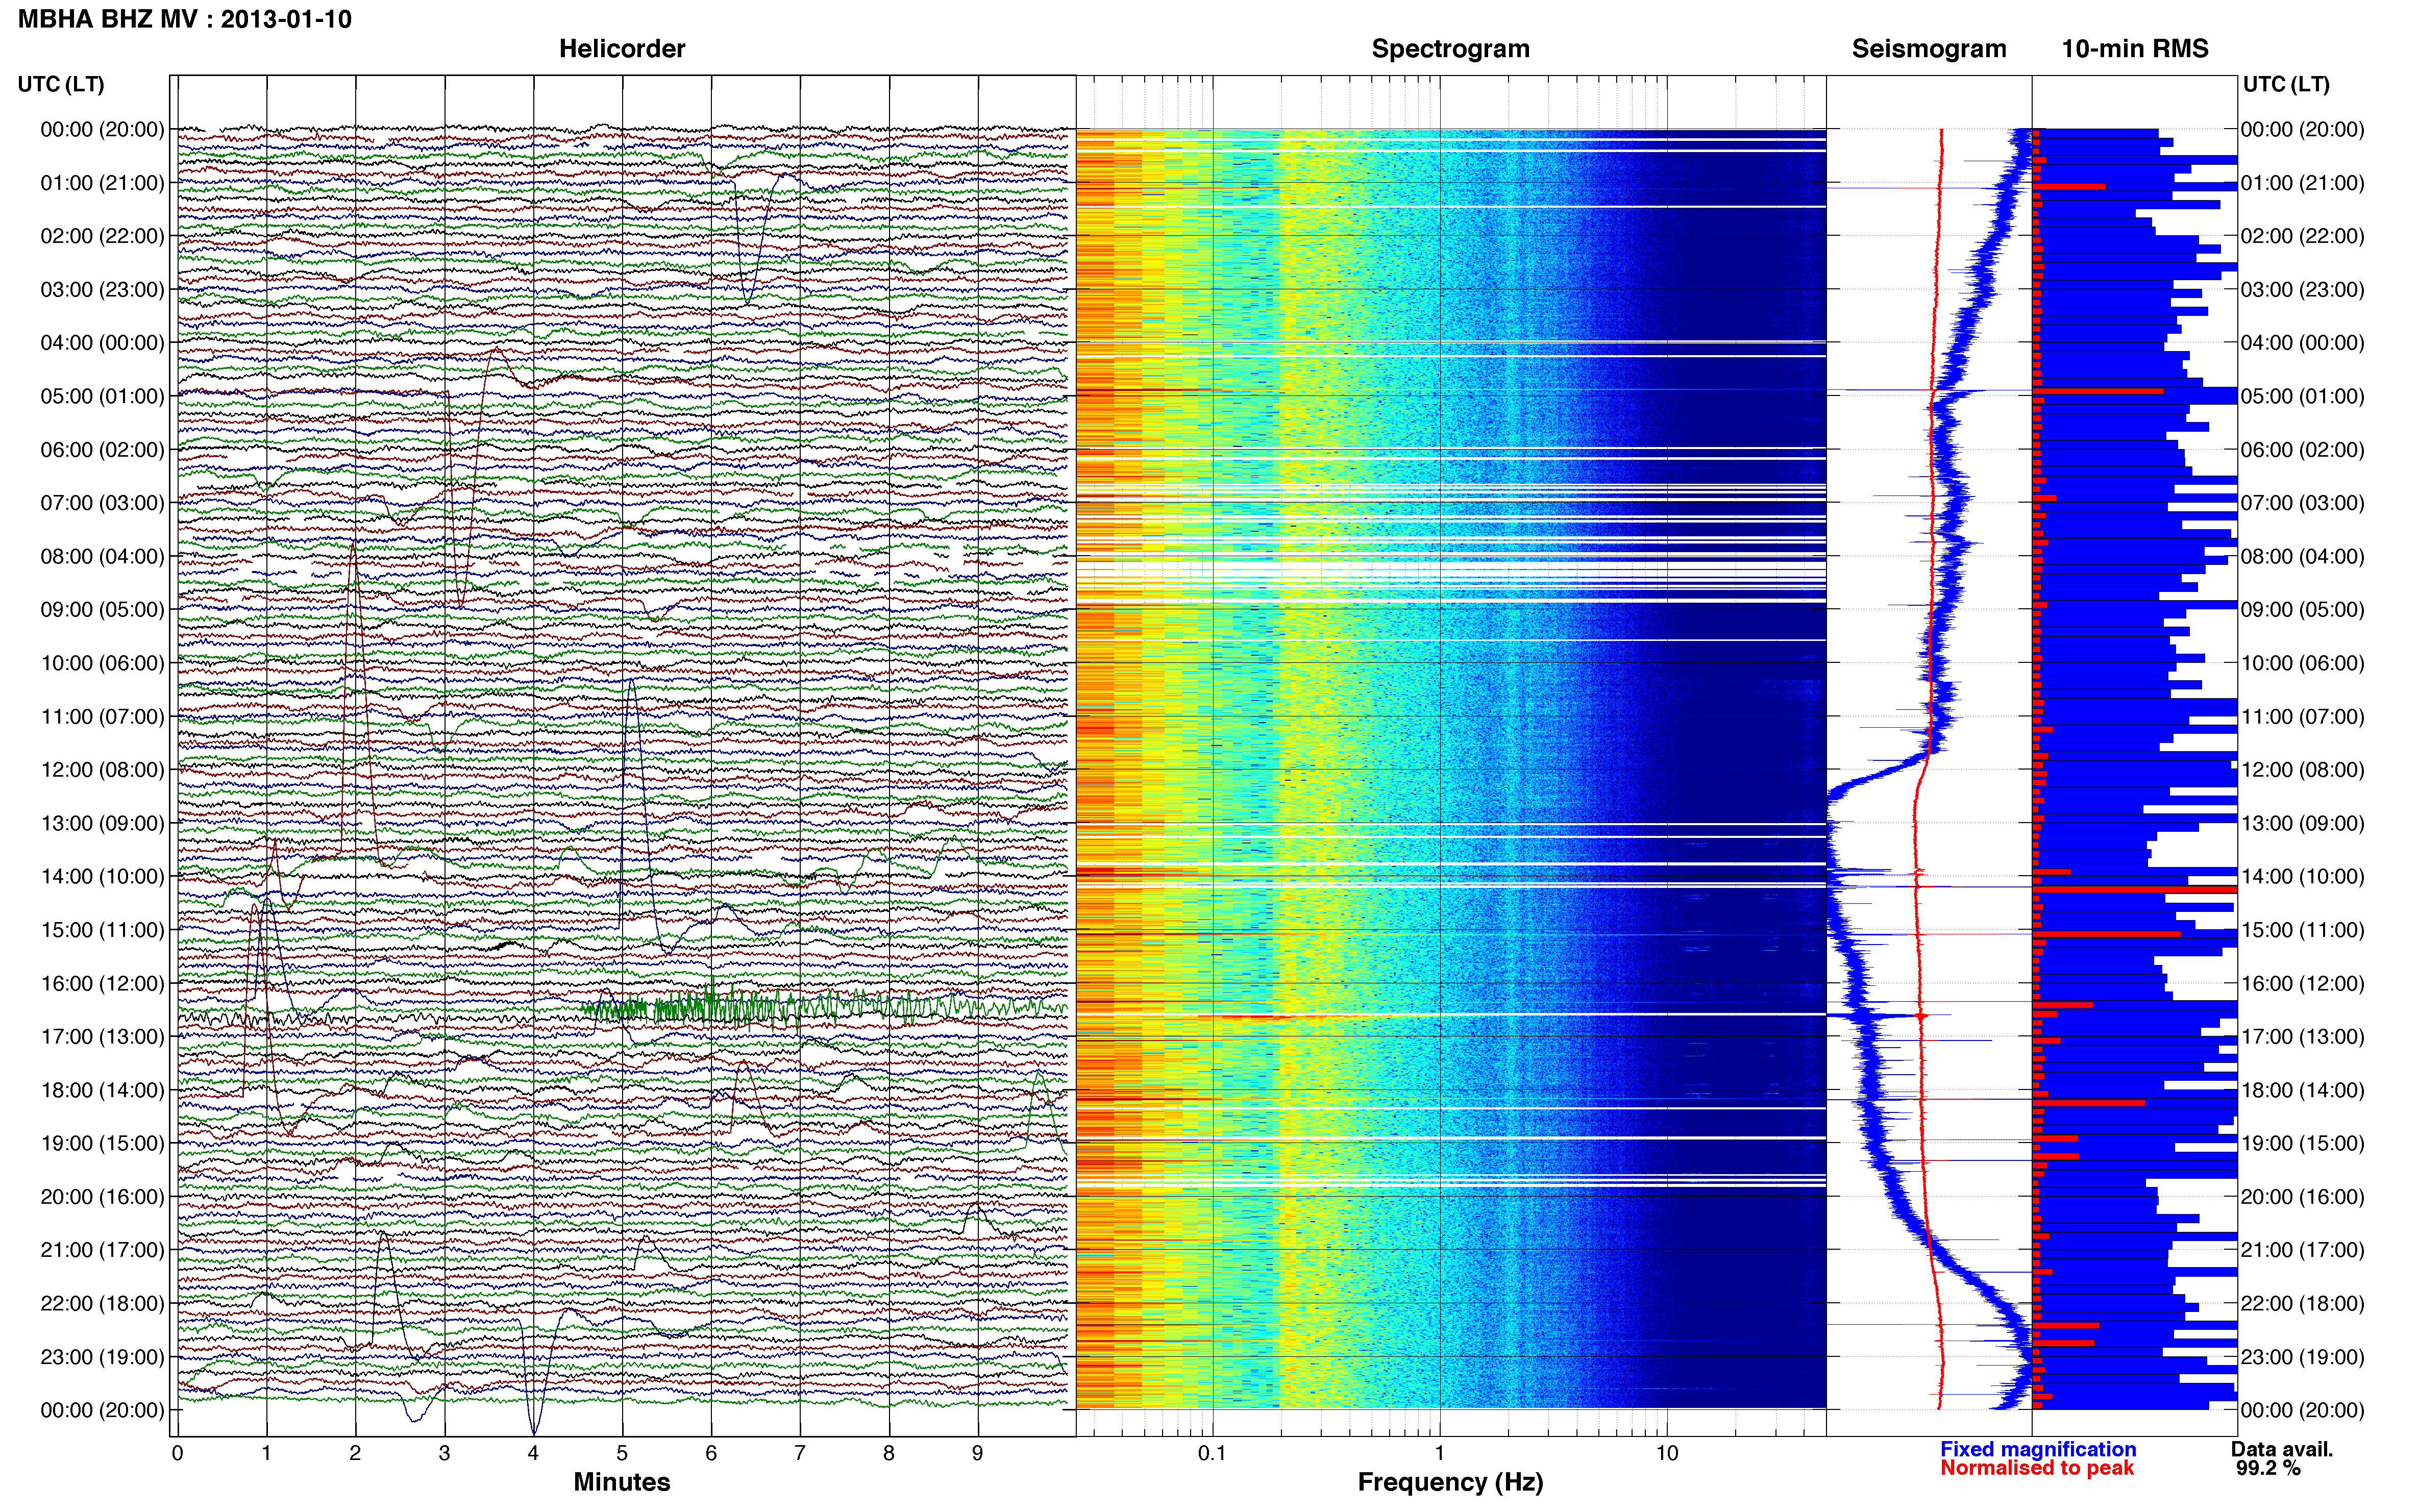2419x1512 pixels.
Task: Click the "03:00 (23:00)" label on Helicorder axis
Action: click(x=102, y=290)
